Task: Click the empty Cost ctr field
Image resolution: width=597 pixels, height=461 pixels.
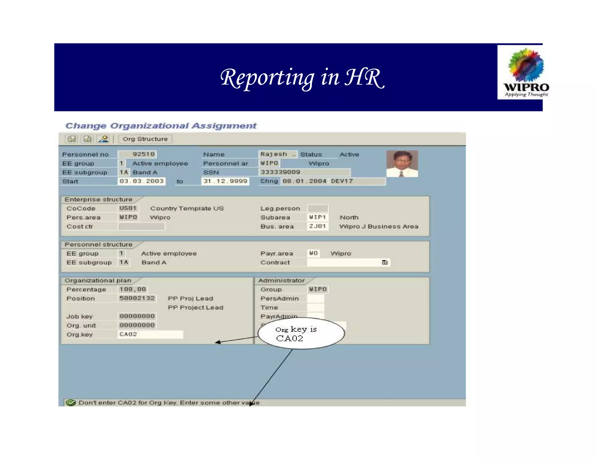Action: pos(142,226)
